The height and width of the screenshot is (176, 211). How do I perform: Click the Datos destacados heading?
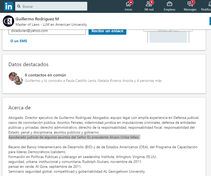[28, 64]
